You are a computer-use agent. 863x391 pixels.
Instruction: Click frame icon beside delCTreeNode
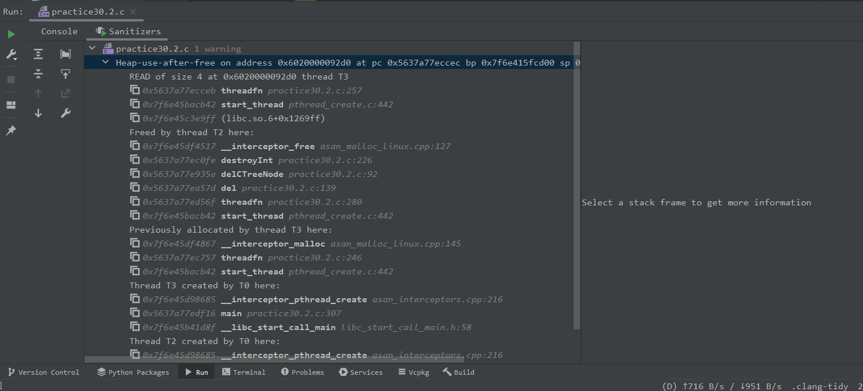135,173
